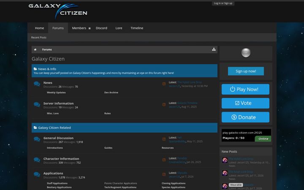The height and width of the screenshot is (190, 304).
Task: Open the Dev Archive sub-forum
Action: (x=111, y=92)
